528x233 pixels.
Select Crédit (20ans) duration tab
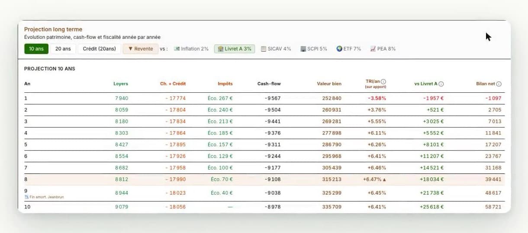100,49
